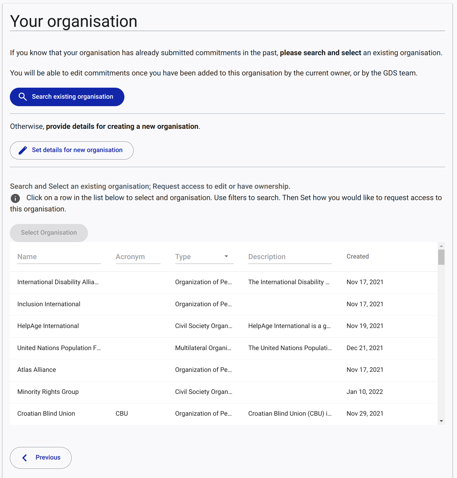Select the Minority Rights Group row
Screen dimensions: 457x478
pyautogui.click(x=224, y=392)
